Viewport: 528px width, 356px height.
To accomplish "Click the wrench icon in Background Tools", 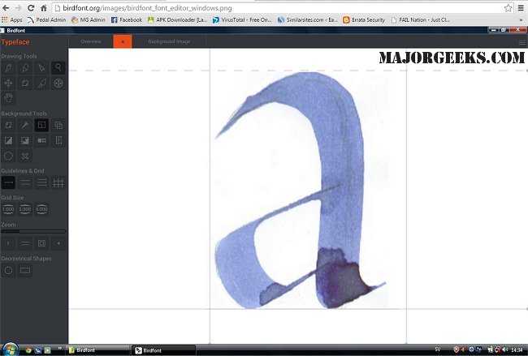I will point(25,125).
